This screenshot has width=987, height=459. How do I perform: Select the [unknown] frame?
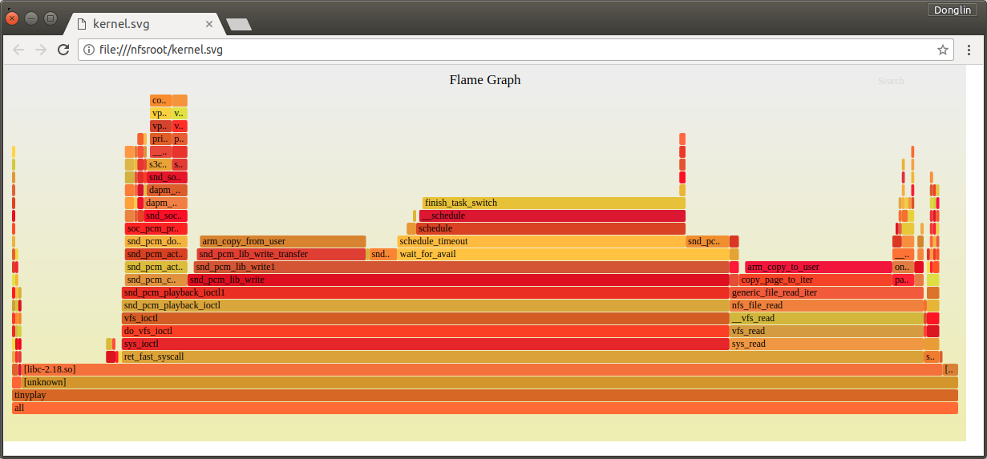point(488,382)
